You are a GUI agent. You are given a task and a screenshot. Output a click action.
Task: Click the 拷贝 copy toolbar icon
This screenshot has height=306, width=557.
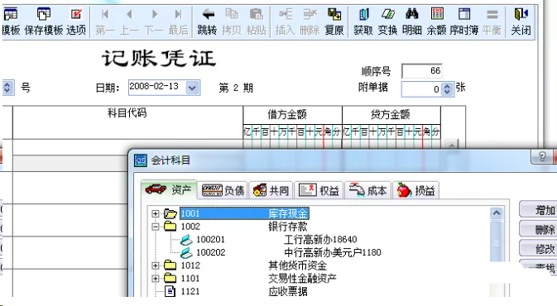[x=232, y=22]
